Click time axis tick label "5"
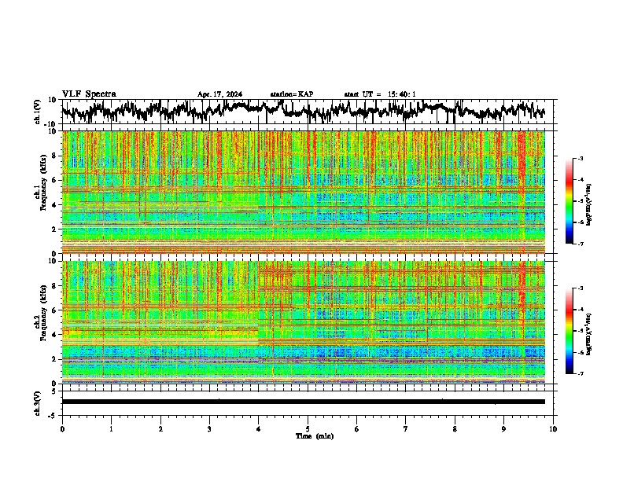 click(308, 429)
